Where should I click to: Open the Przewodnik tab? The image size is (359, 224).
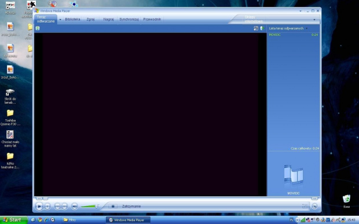152,19
